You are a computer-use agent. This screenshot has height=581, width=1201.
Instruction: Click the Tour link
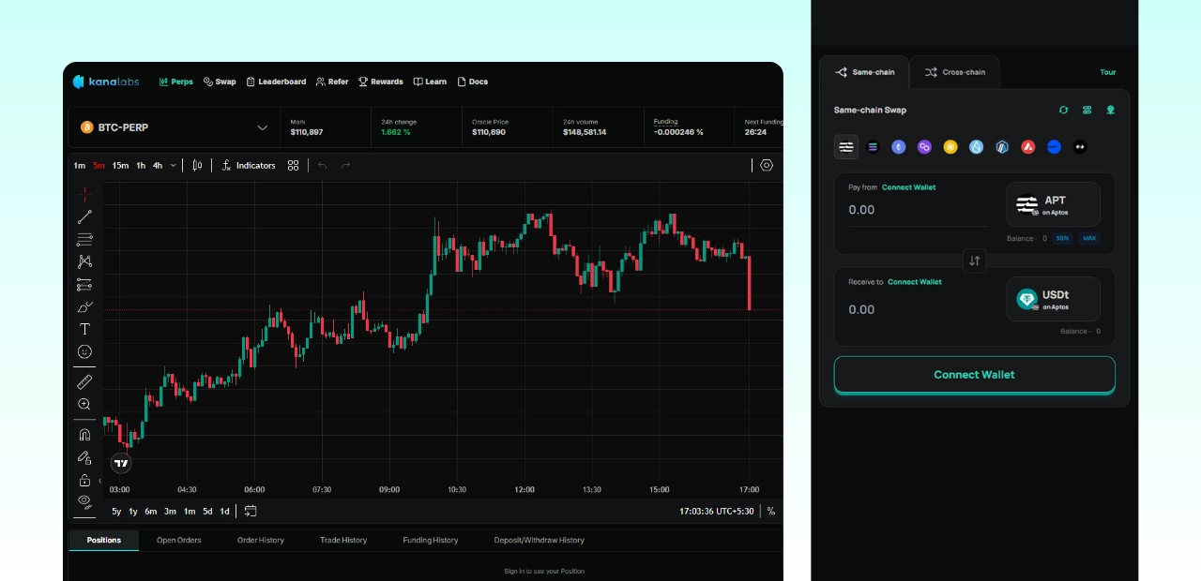click(x=1108, y=72)
